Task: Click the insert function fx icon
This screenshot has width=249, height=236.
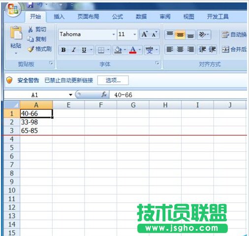Action: (104, 95)
